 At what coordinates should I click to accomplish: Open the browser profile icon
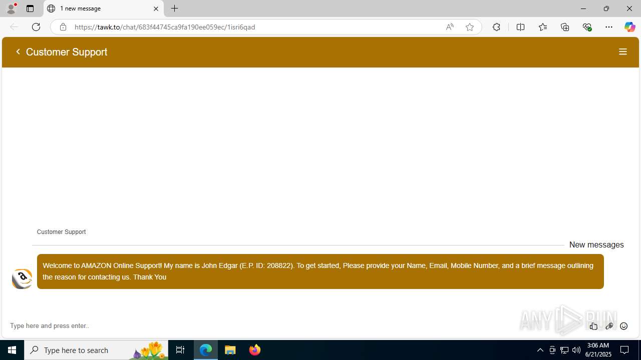coord(11,8)
